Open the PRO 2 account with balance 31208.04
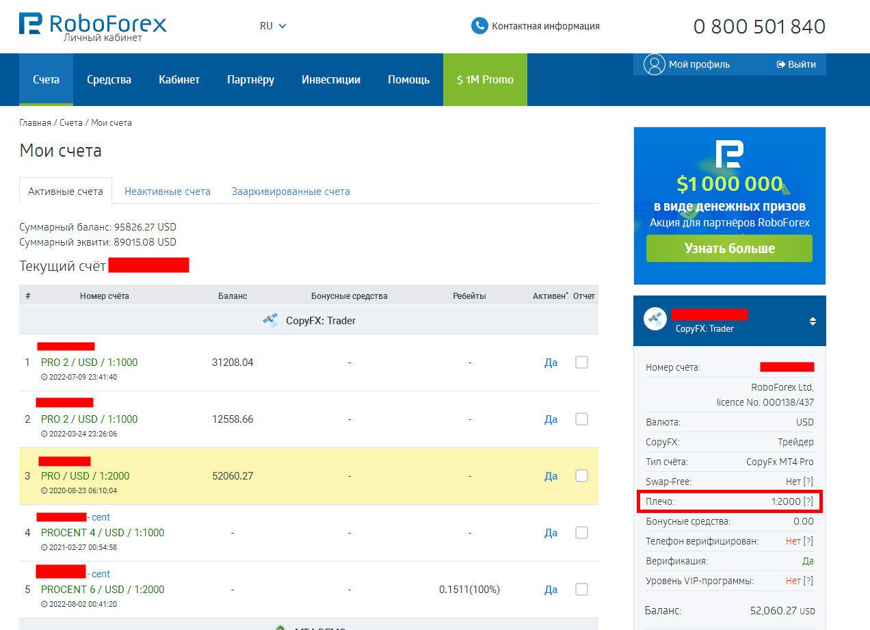The height and width of the screenshot is (630, 870). tap(89, 363)
